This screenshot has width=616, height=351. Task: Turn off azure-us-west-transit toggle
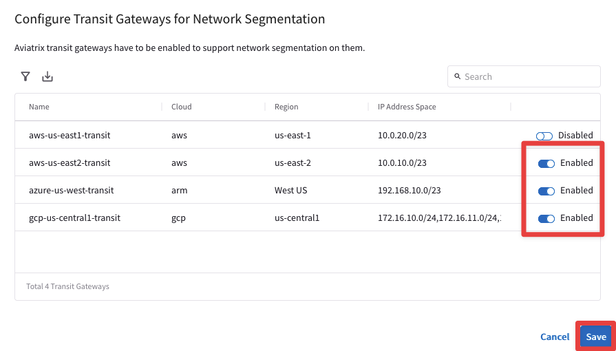pos(546,191)
